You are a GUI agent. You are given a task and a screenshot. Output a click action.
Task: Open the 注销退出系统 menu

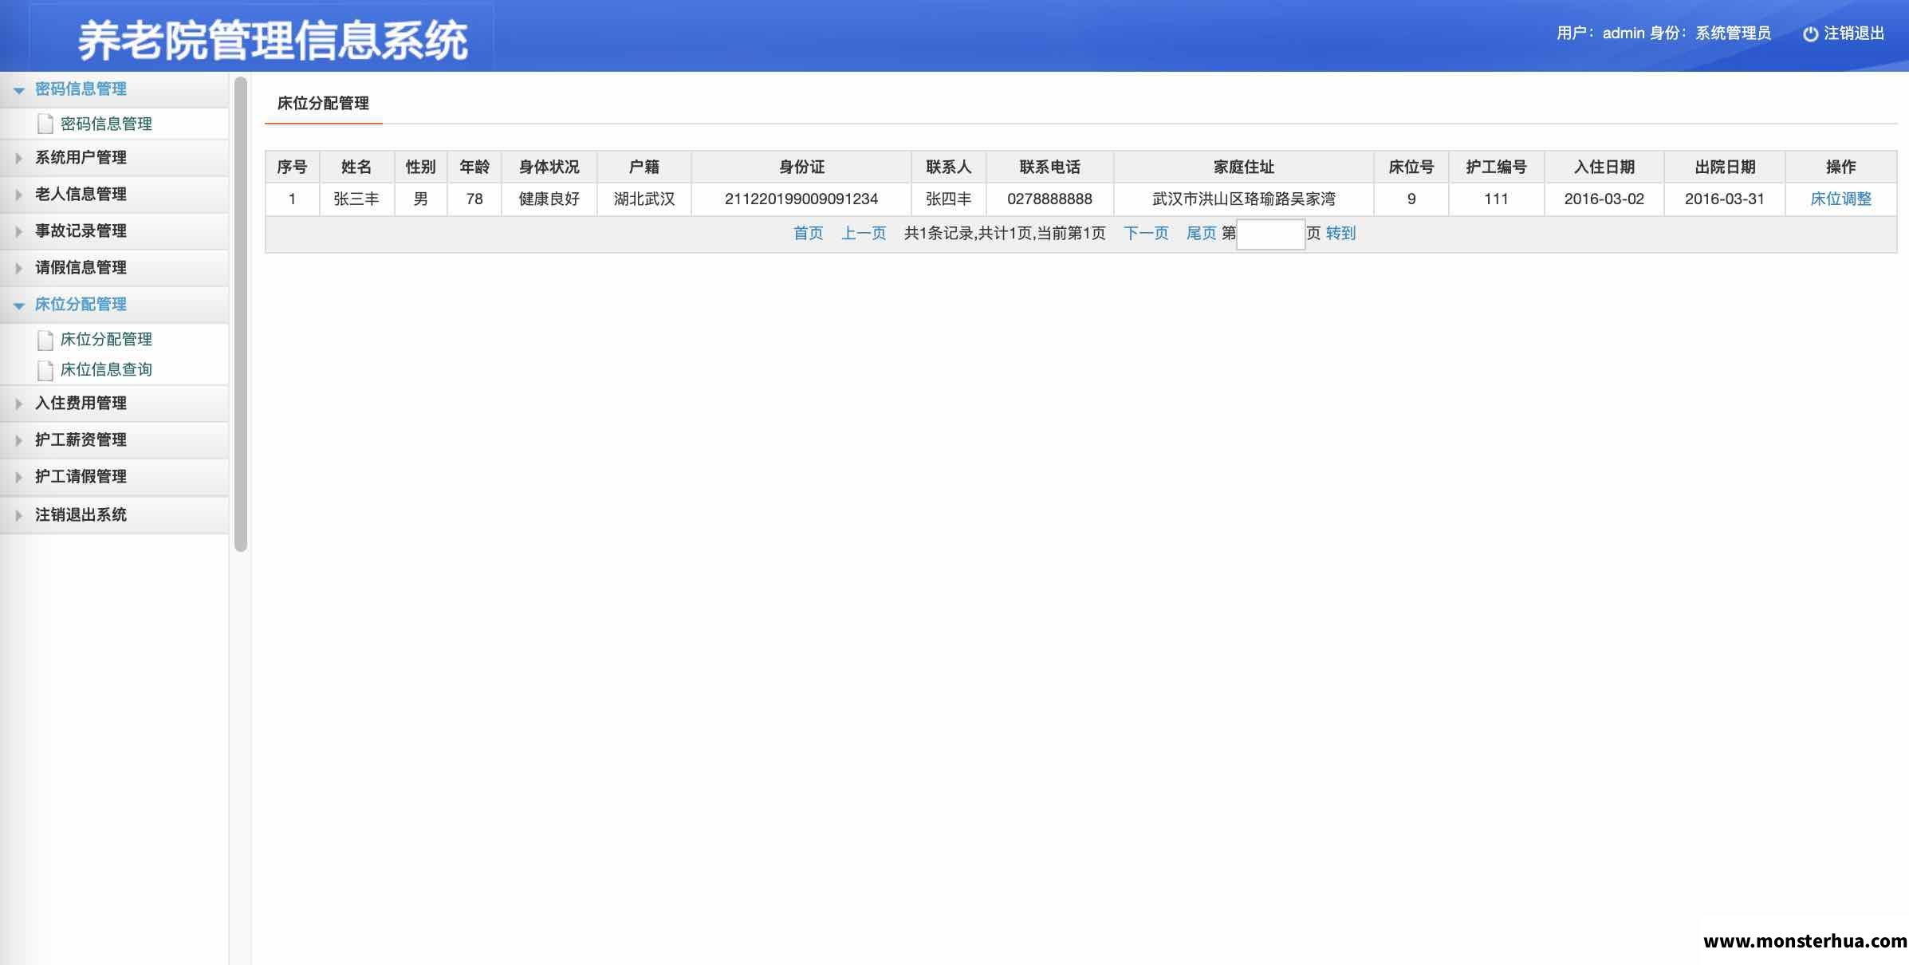coord(114,515)
